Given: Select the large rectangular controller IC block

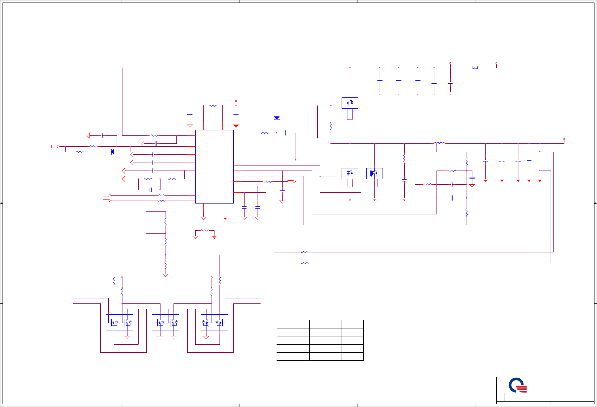Looking at the screenshot, I should 214,167.
